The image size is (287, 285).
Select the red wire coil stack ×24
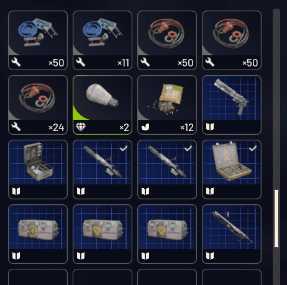click(x=38, y=105)
